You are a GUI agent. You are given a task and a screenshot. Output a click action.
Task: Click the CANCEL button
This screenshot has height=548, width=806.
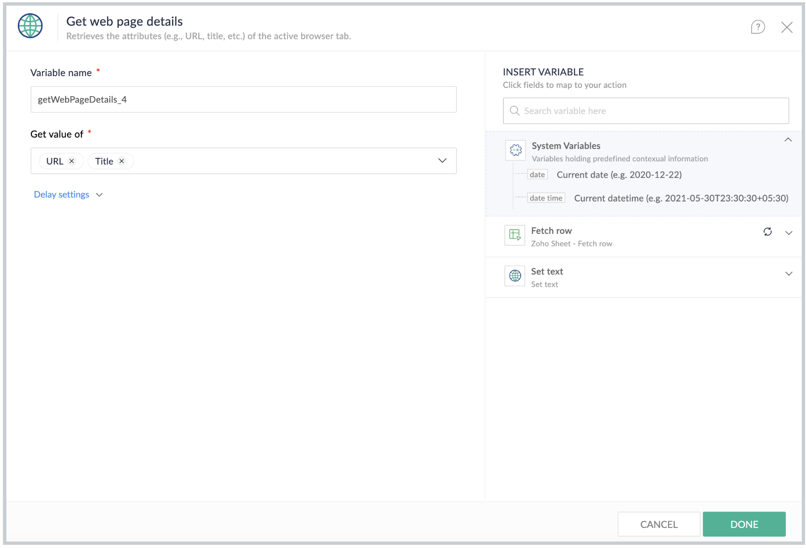[659, 524]
